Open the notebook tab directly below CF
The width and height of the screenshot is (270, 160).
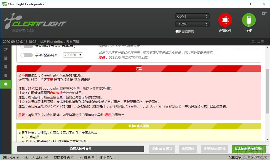(x=6, y=58)
